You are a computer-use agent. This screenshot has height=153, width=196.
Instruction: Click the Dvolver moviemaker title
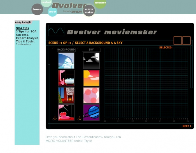tap(112, 32)
